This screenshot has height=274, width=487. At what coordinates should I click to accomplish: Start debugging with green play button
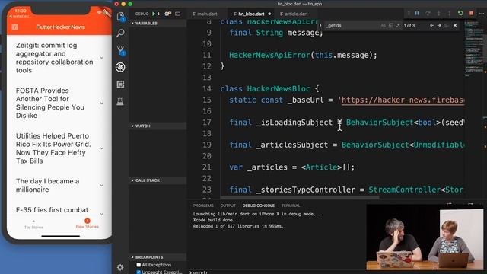coord(154,14)
